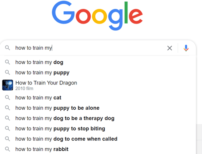Choose 'puppy to stop biting' suggestion
The width and height of the screenshot is (202, 154).
[98, 128]
